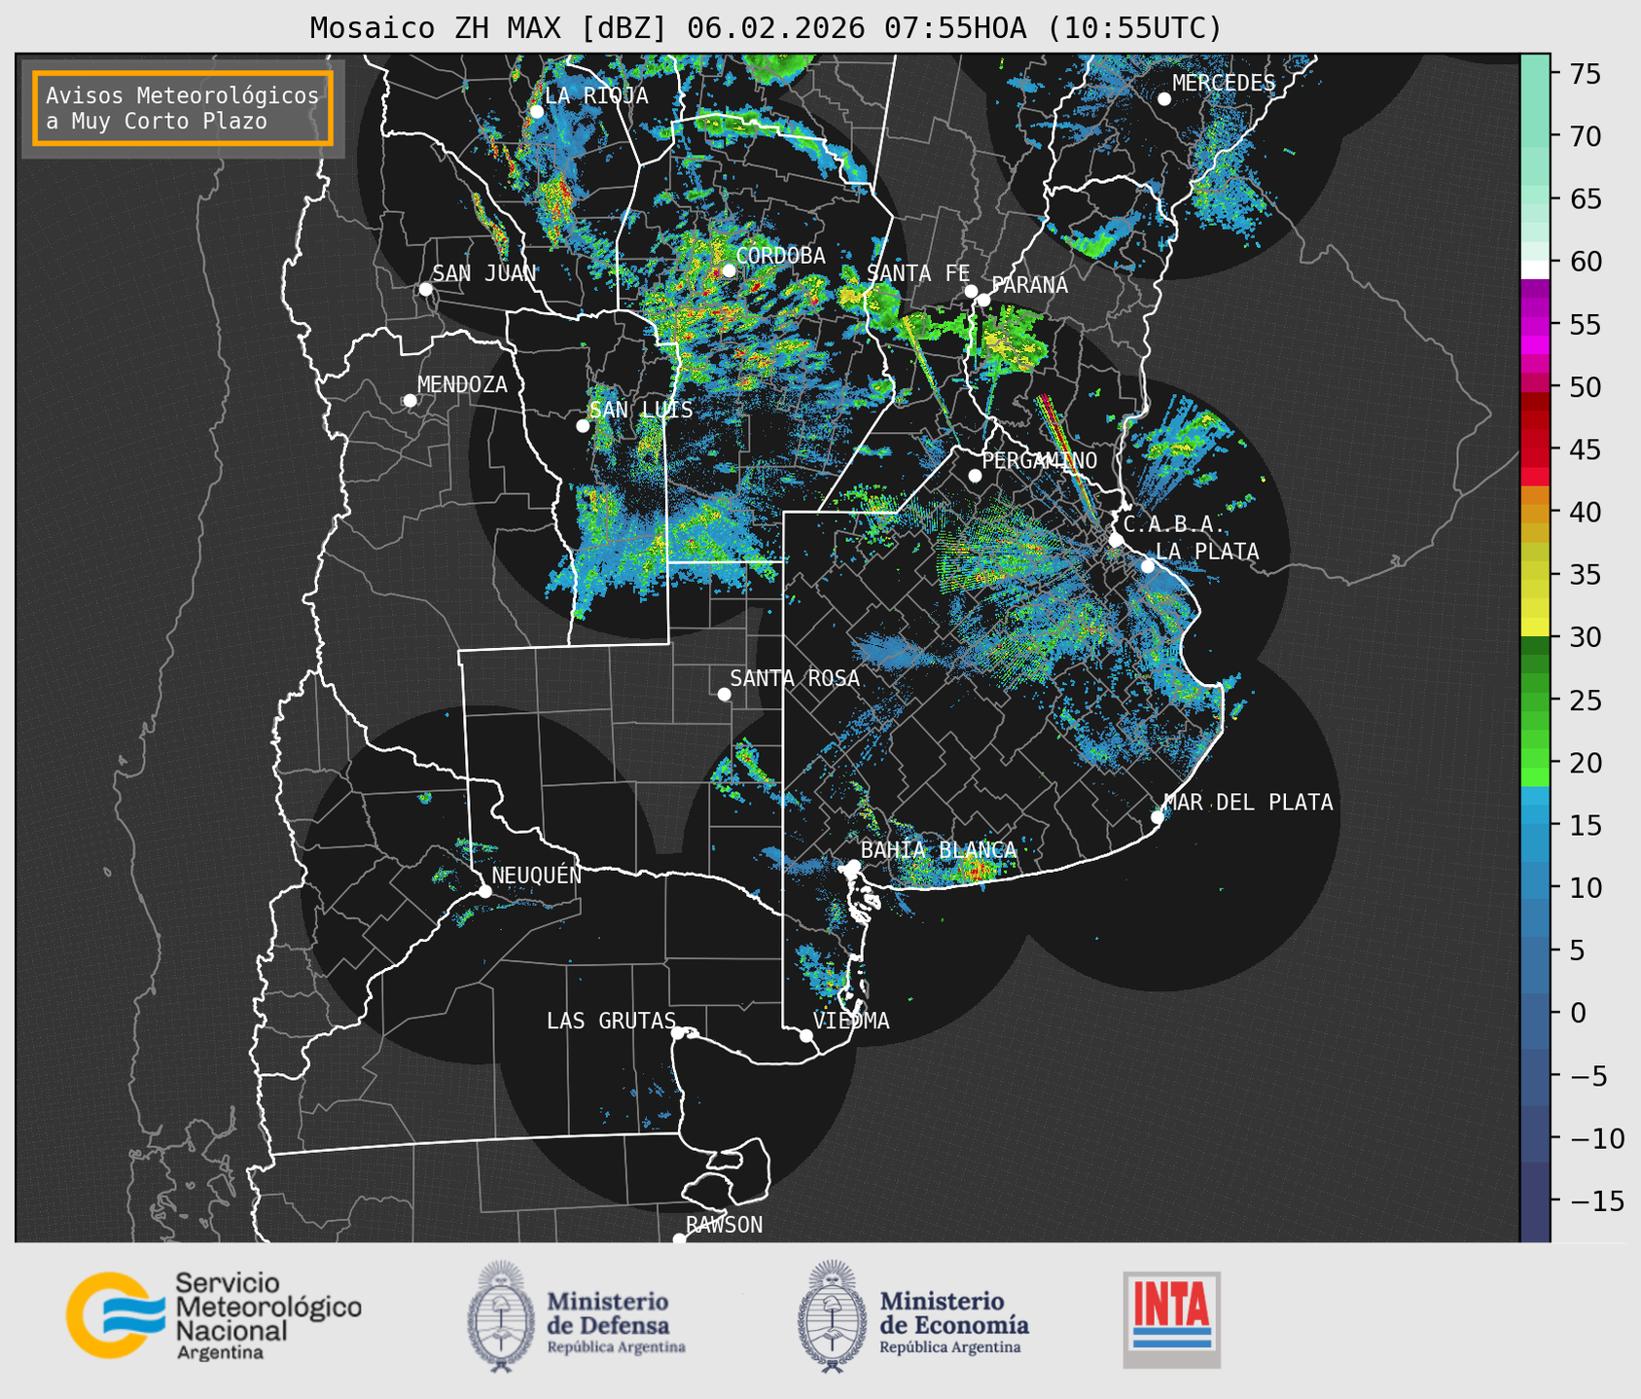Click the Neuquén city marker dot
Viewport: 1641px width, 1399px height.
[484, 891]
